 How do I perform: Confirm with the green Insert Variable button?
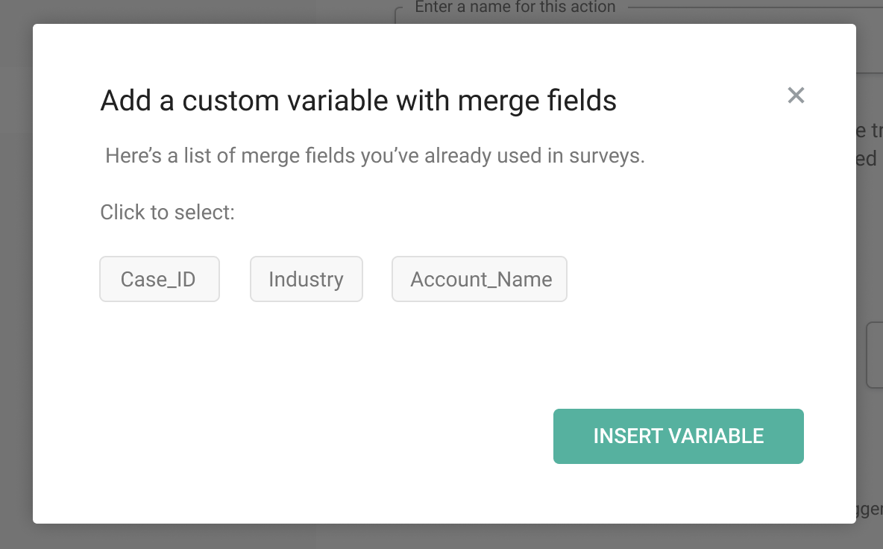click(678, 436)
